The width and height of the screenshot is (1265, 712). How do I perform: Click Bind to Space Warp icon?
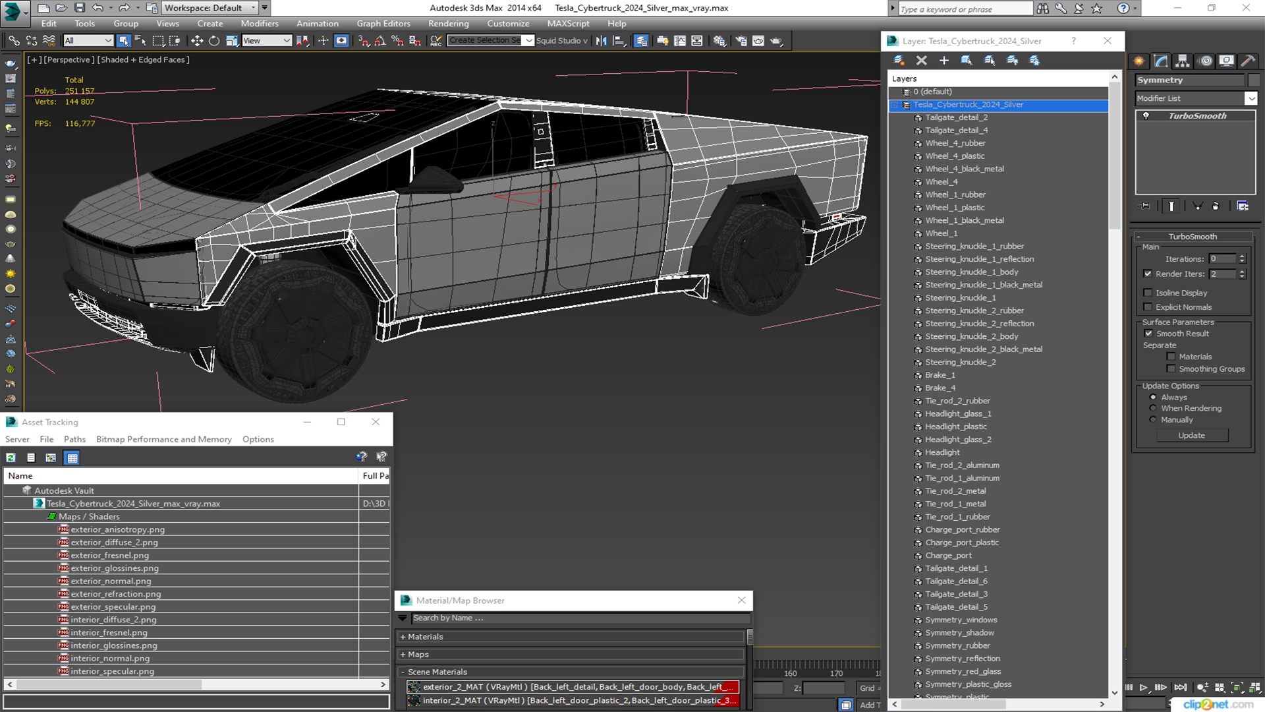pos(48,41)
